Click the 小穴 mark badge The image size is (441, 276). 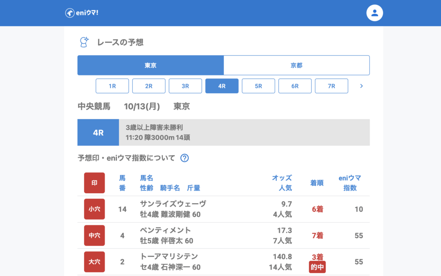pos(94,209)
